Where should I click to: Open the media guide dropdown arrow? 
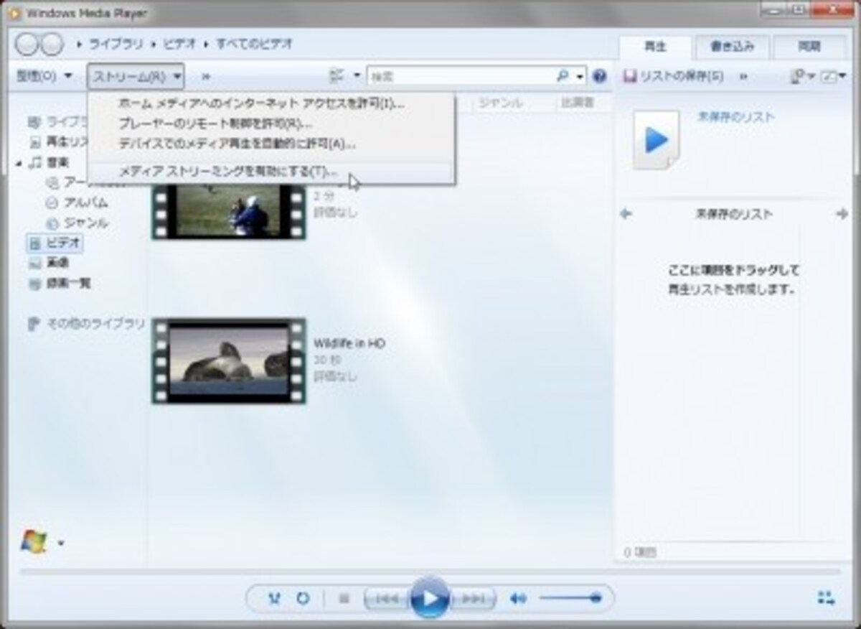point(60,543)
